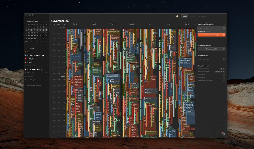Image resolution: width=254 pixels, height=149 pixels.
Task: Open the 'dolorem vel qui' event on Tuesday
Action: tap(113, 32)
